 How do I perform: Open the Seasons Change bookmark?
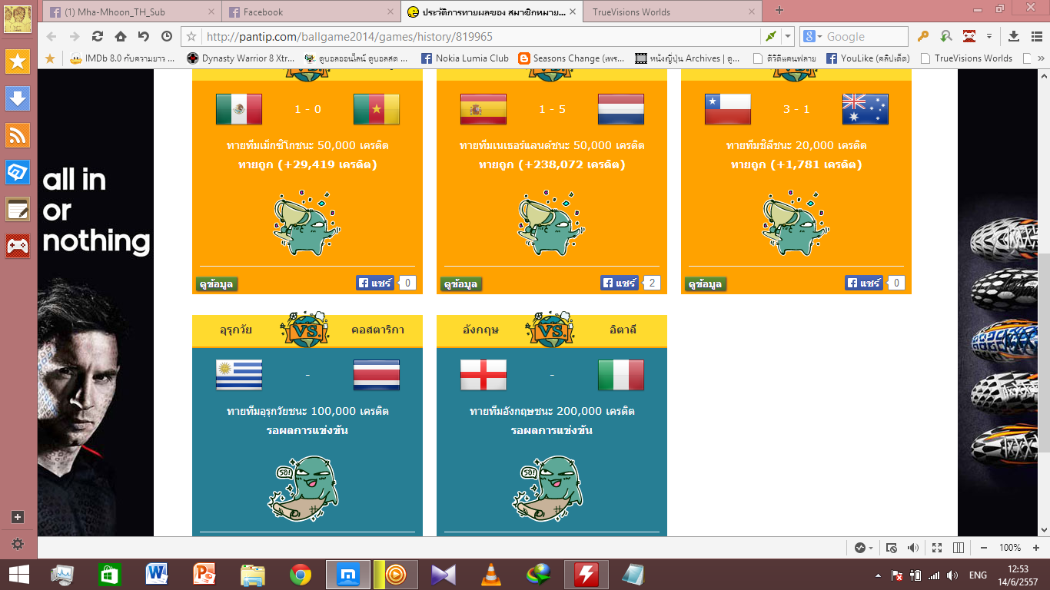572,58
